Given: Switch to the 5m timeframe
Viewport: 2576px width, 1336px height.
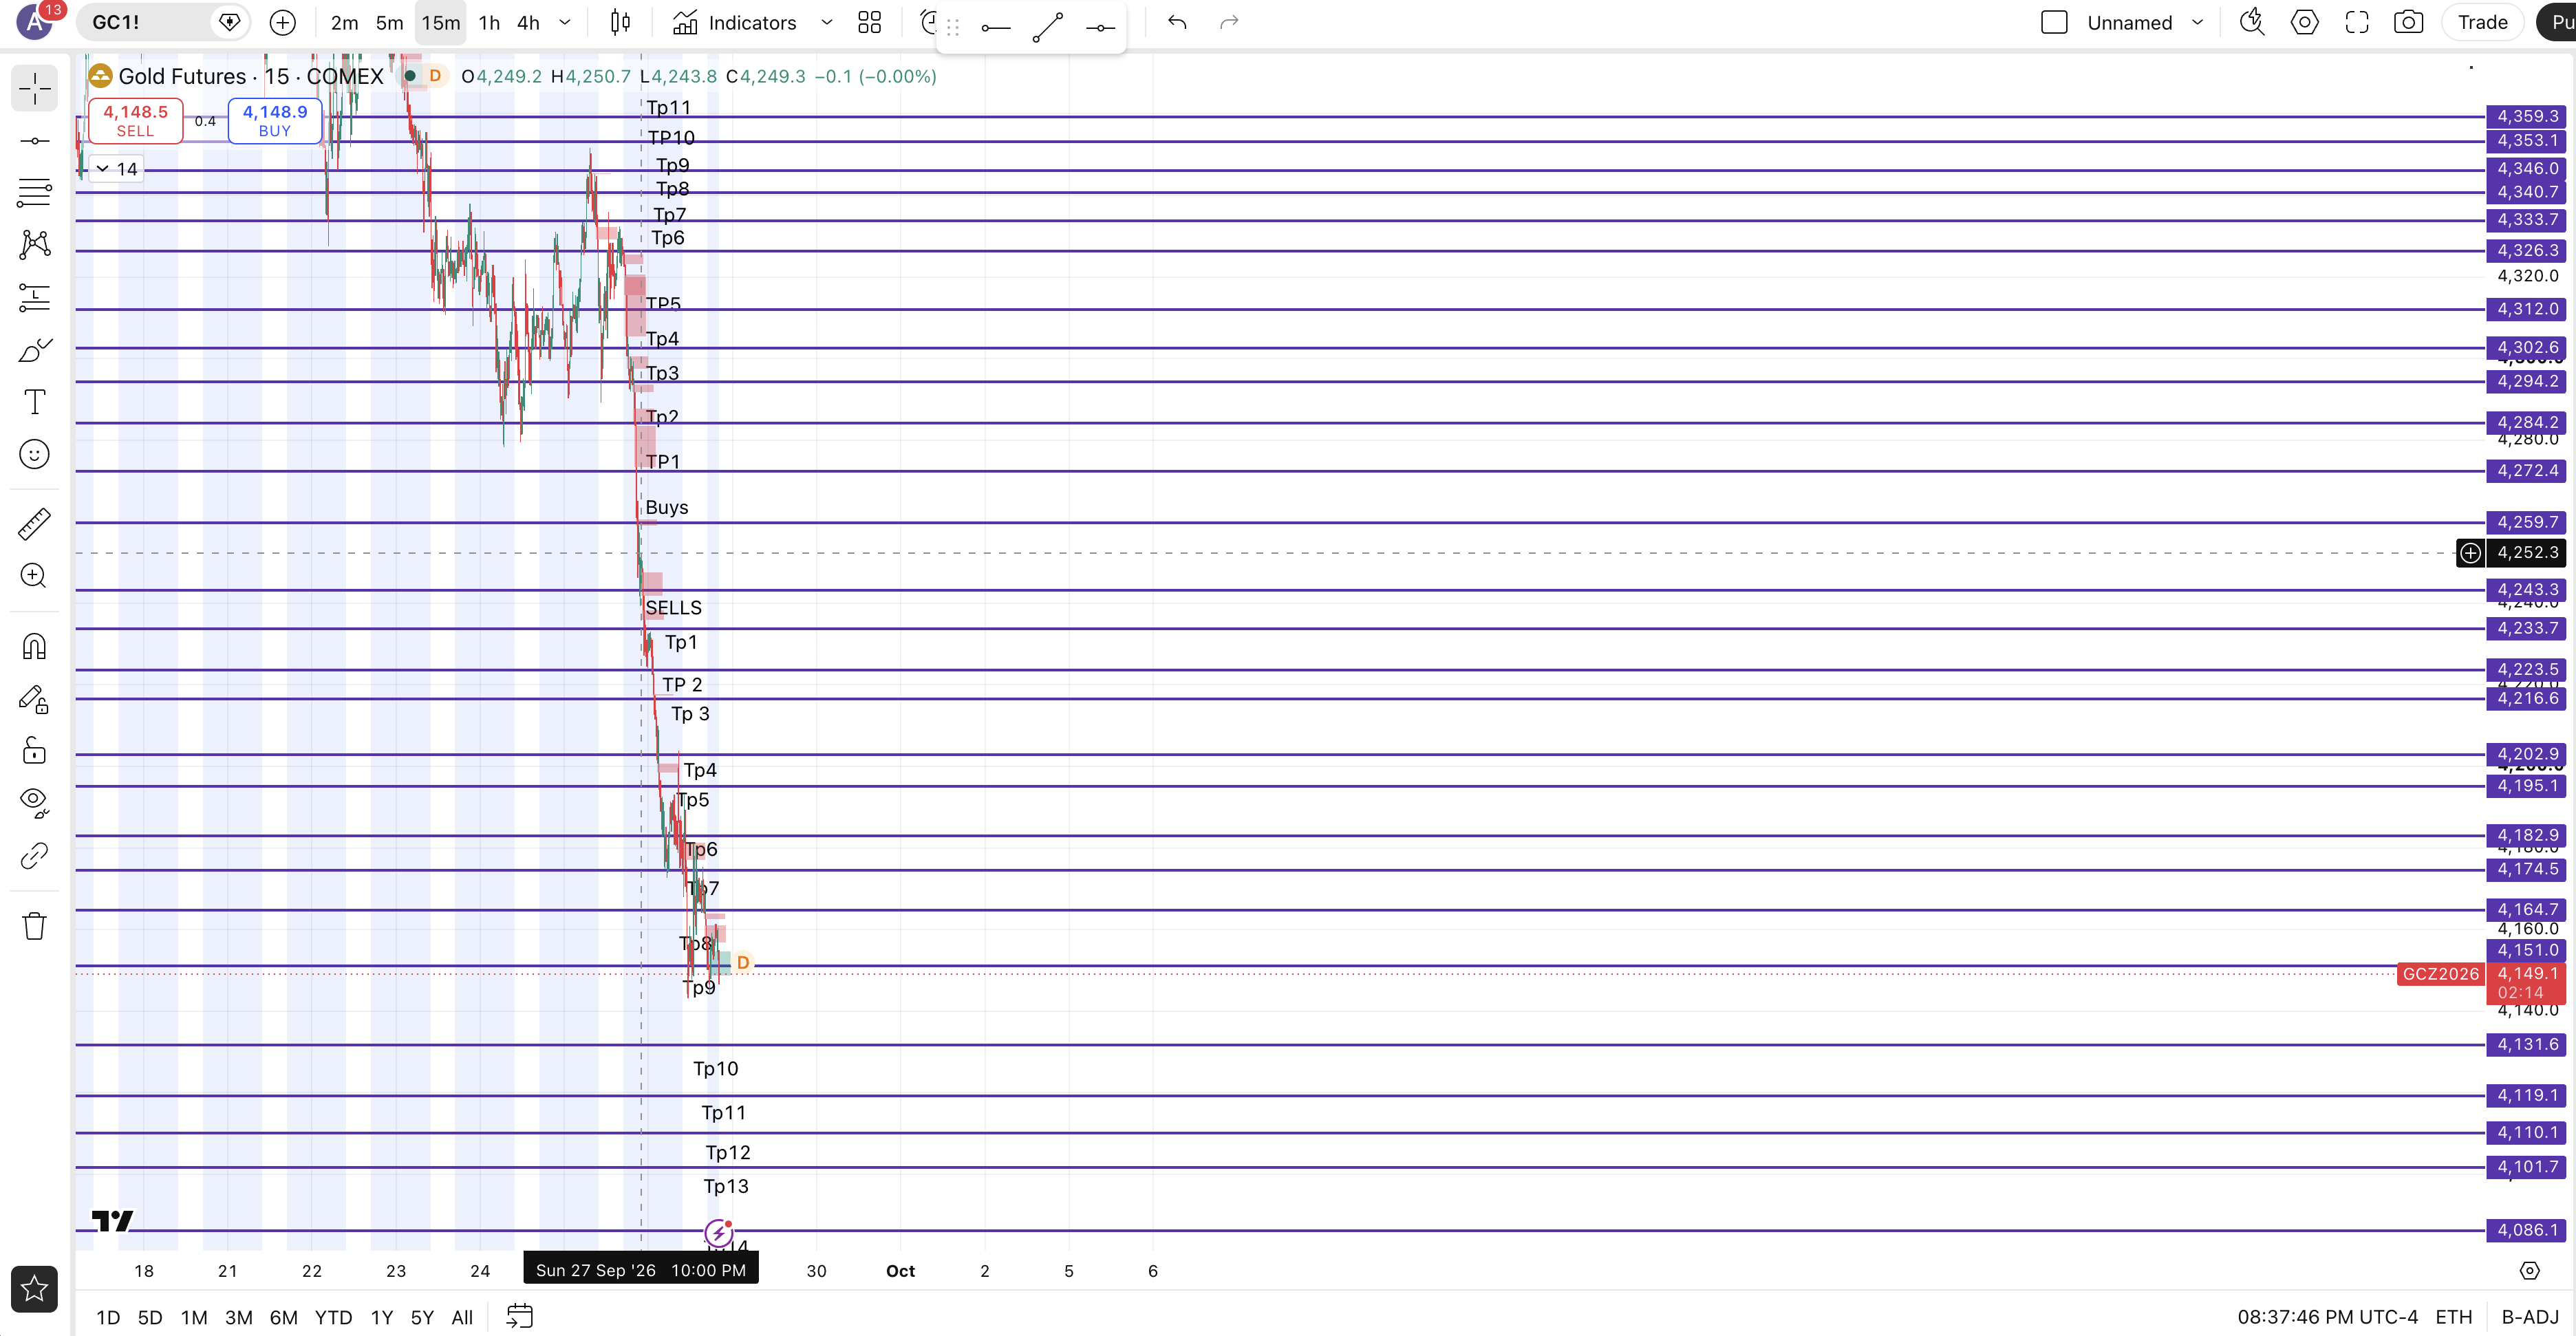Looking at the screenshot, I should pyautogui.click(x=389, y=22).
